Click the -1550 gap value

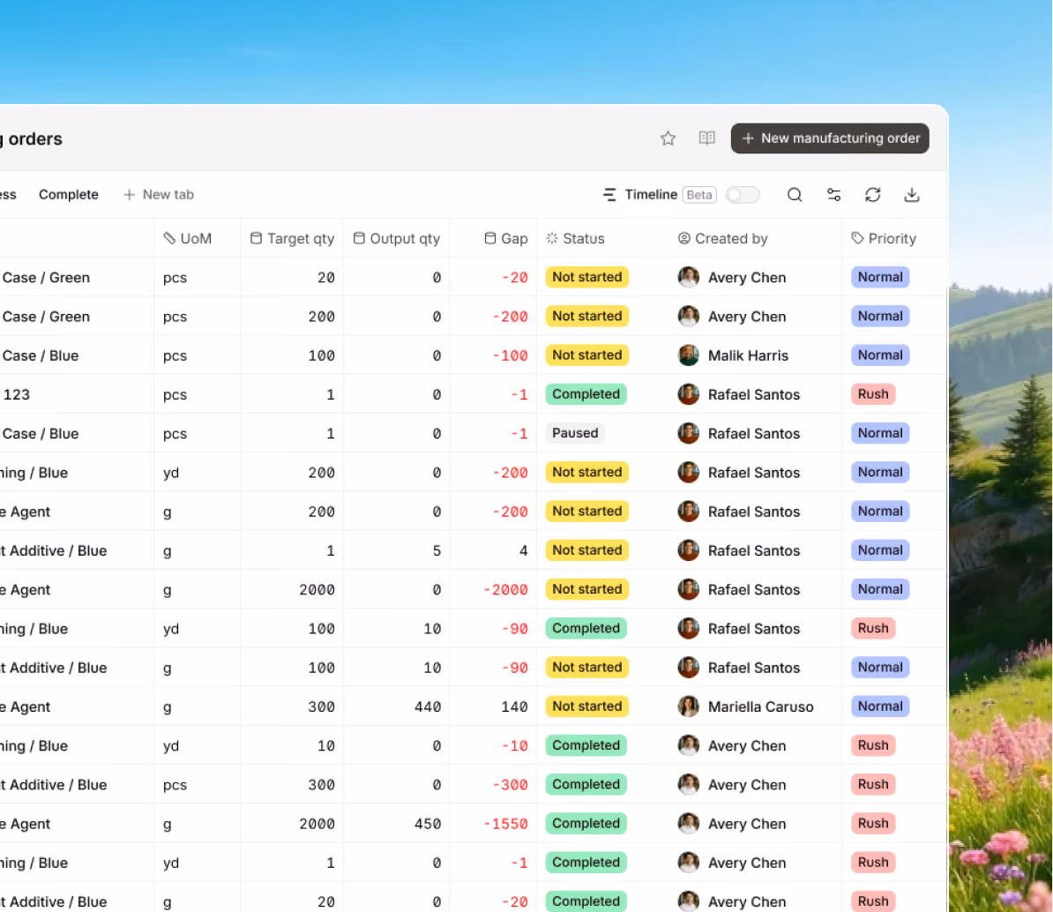point(505,824)
